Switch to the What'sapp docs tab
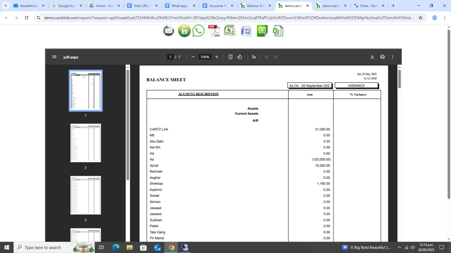The height and width of the screenshot is (253, 451). coord(180,6)
